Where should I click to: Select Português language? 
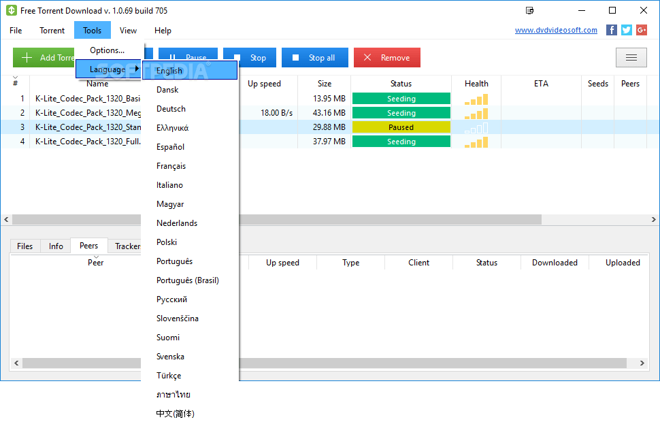(x=190, y=261)
